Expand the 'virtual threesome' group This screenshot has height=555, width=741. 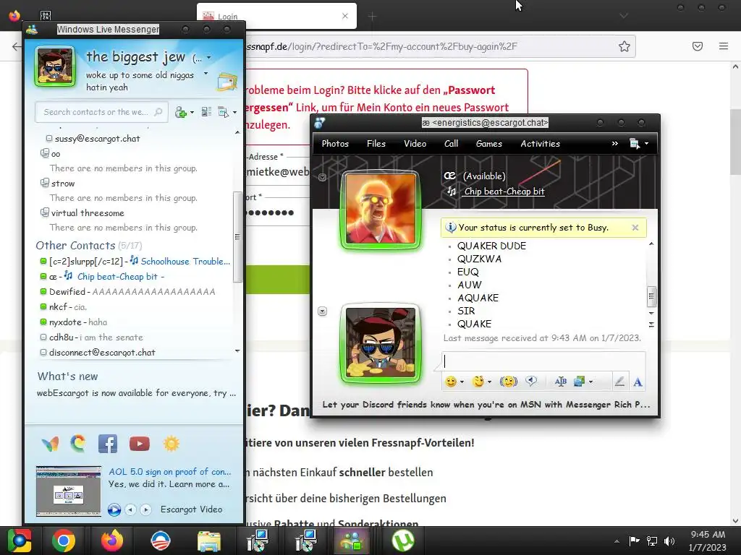tap(44, 212)
